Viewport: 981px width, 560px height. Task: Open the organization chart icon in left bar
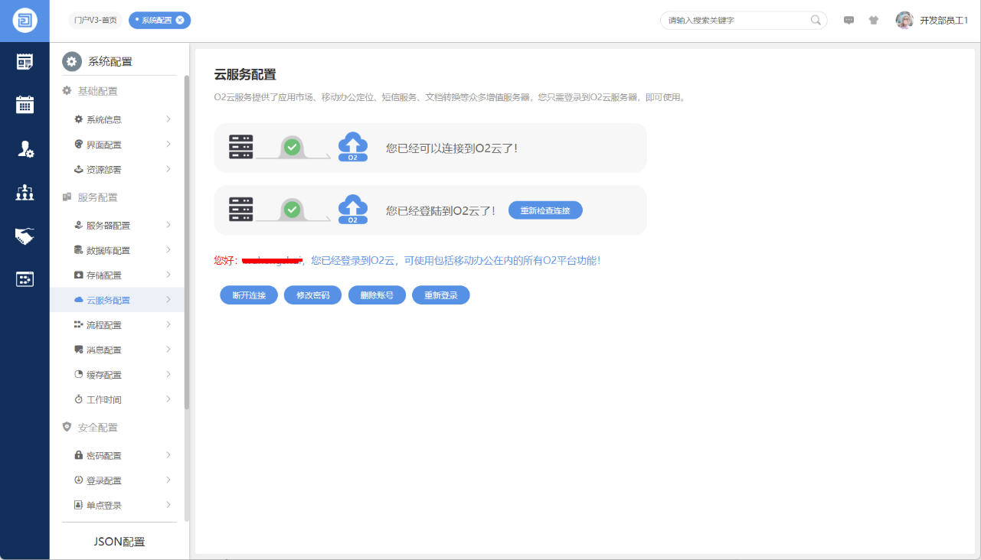point(25,193)
